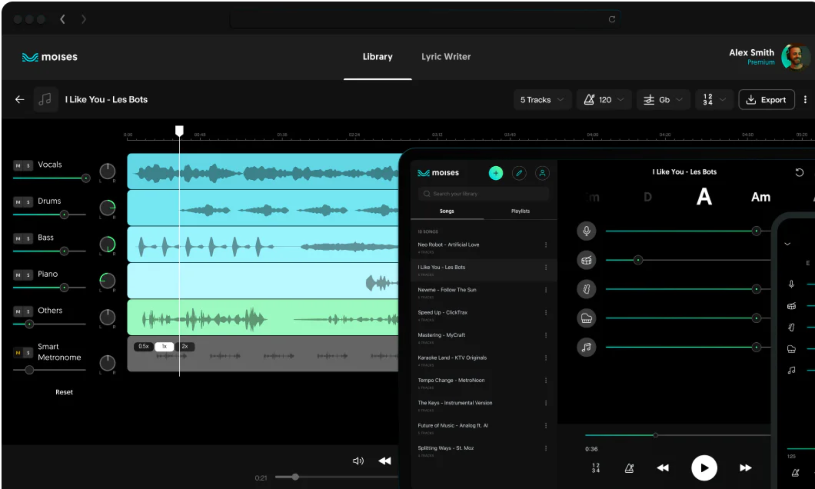The width and height of the screenshot is (815, 489).
Task: Click the pencil edit icon in library panel
Action: 519,173
